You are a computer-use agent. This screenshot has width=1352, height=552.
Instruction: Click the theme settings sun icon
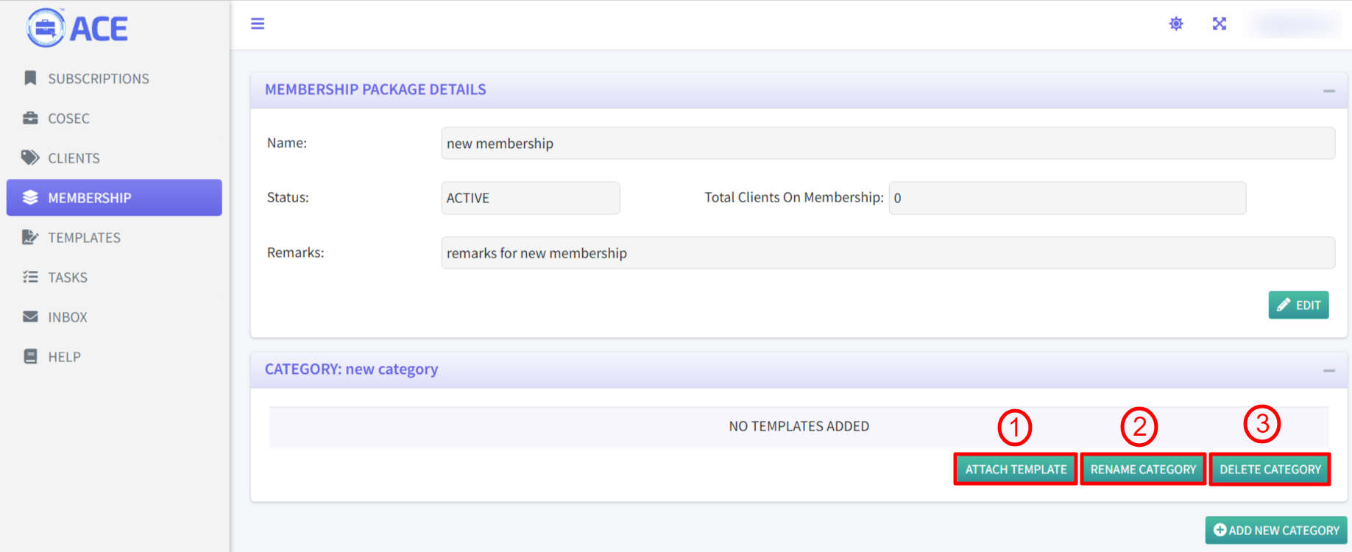[x=1176, y=24]
